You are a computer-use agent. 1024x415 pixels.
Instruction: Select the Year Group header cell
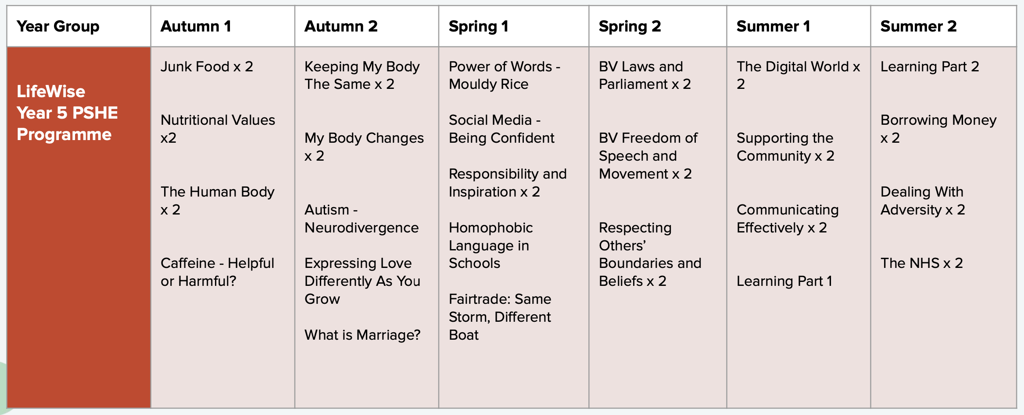click(x=79, y=26)
